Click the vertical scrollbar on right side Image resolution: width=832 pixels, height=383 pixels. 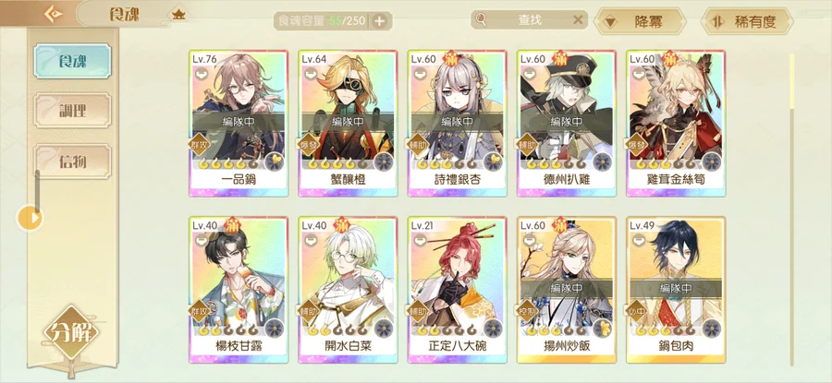792,209
